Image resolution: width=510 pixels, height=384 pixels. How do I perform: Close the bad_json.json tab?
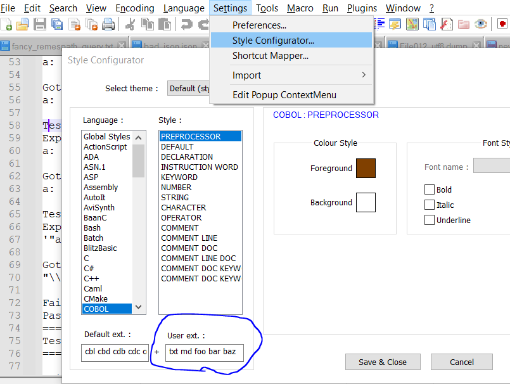tap(205, 46)
